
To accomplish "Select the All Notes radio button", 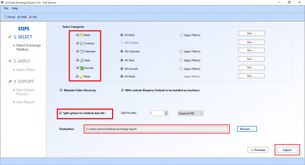I will pyautogui.click(x=122, y=76).
